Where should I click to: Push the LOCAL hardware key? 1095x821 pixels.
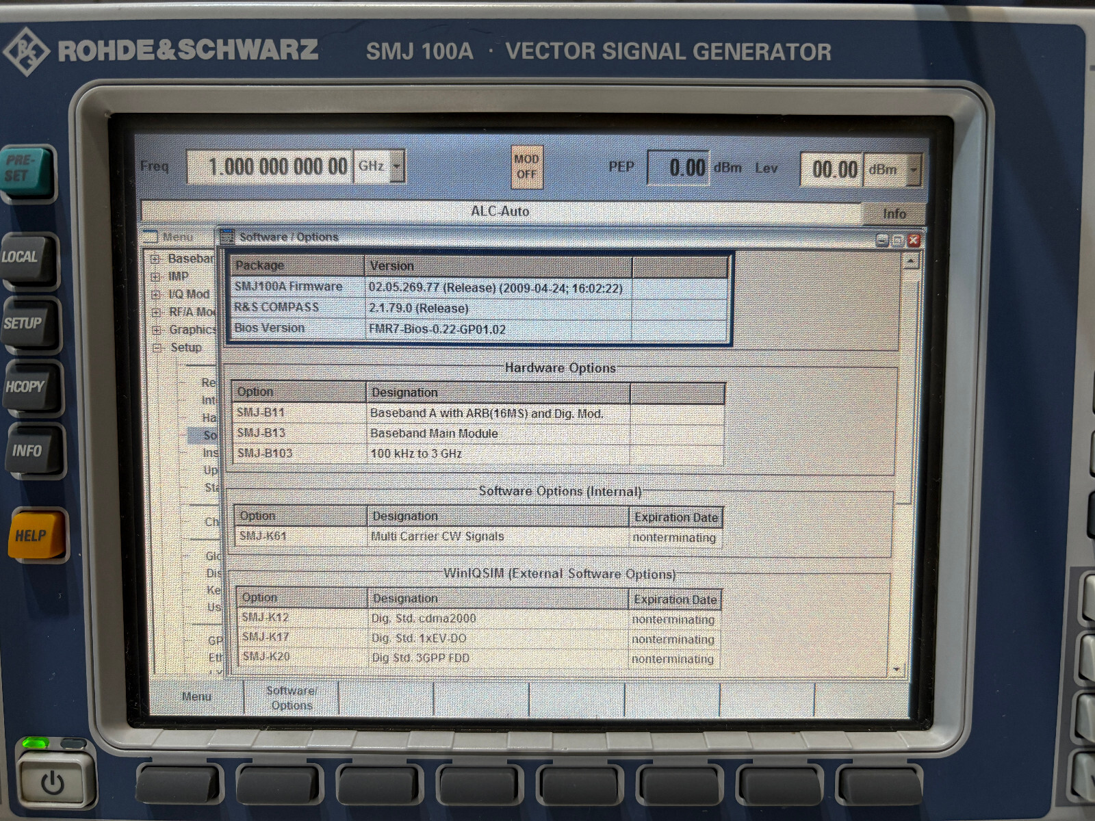coord(26,259)
